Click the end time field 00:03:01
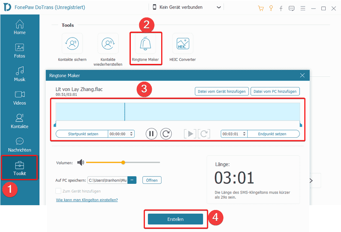 pos(231,134)
